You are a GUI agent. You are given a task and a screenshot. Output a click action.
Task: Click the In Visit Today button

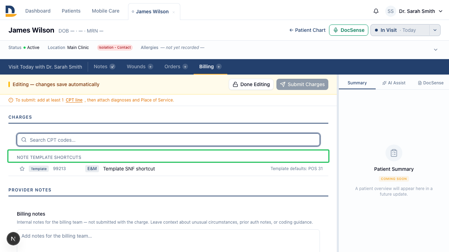point(400,30)
